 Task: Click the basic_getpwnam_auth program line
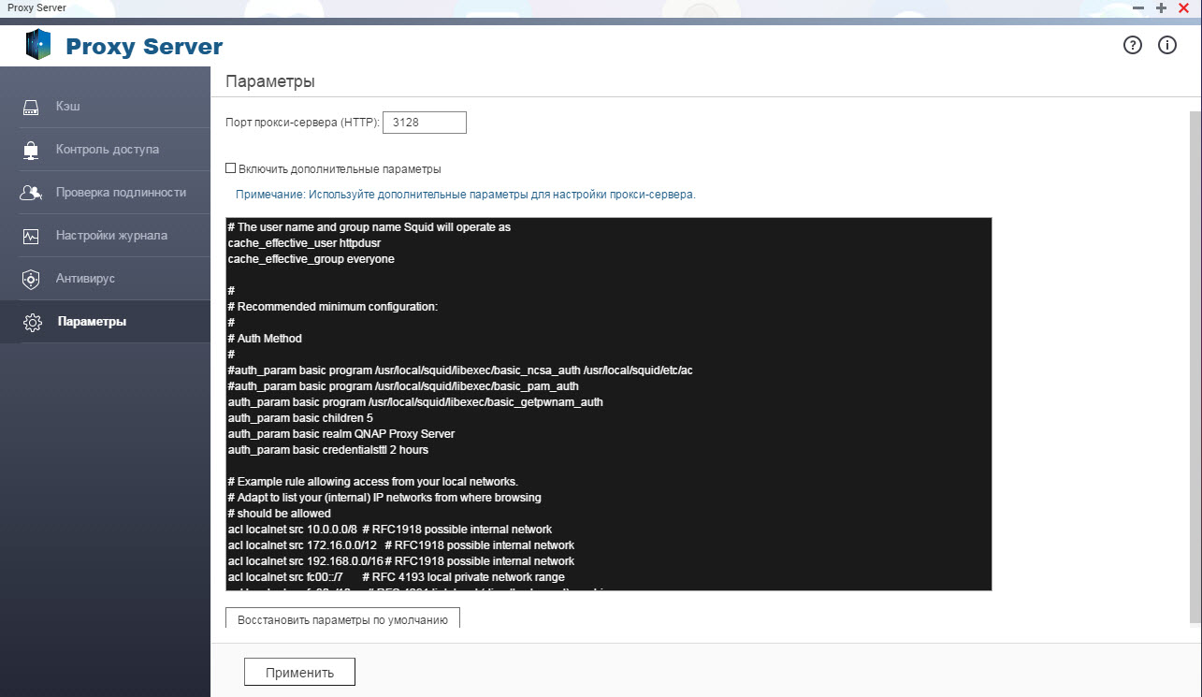(415, 402)
